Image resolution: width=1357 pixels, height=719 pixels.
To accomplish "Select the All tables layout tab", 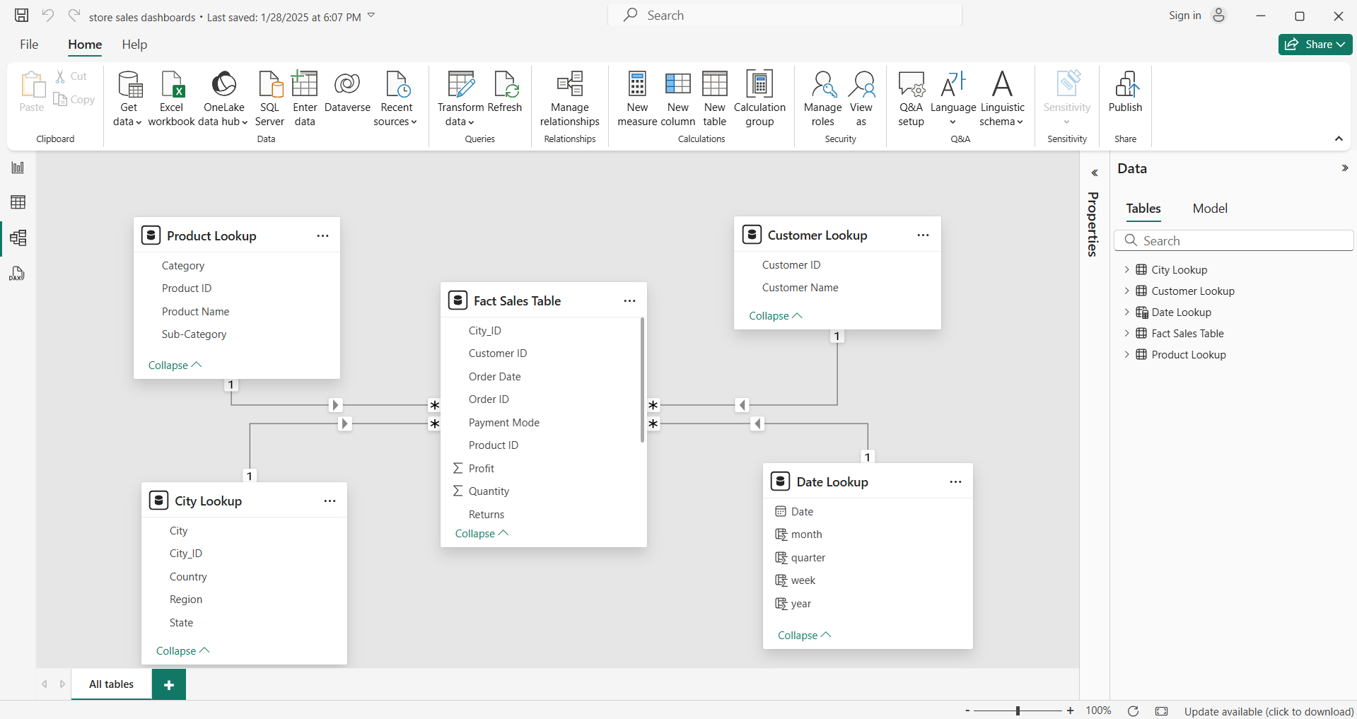I will [112, 684].
